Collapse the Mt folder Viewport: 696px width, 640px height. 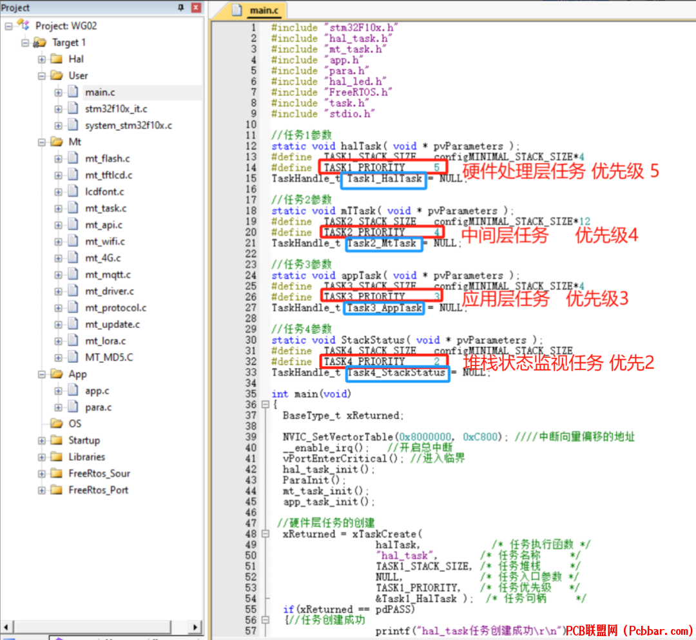(x=42, y=142)
